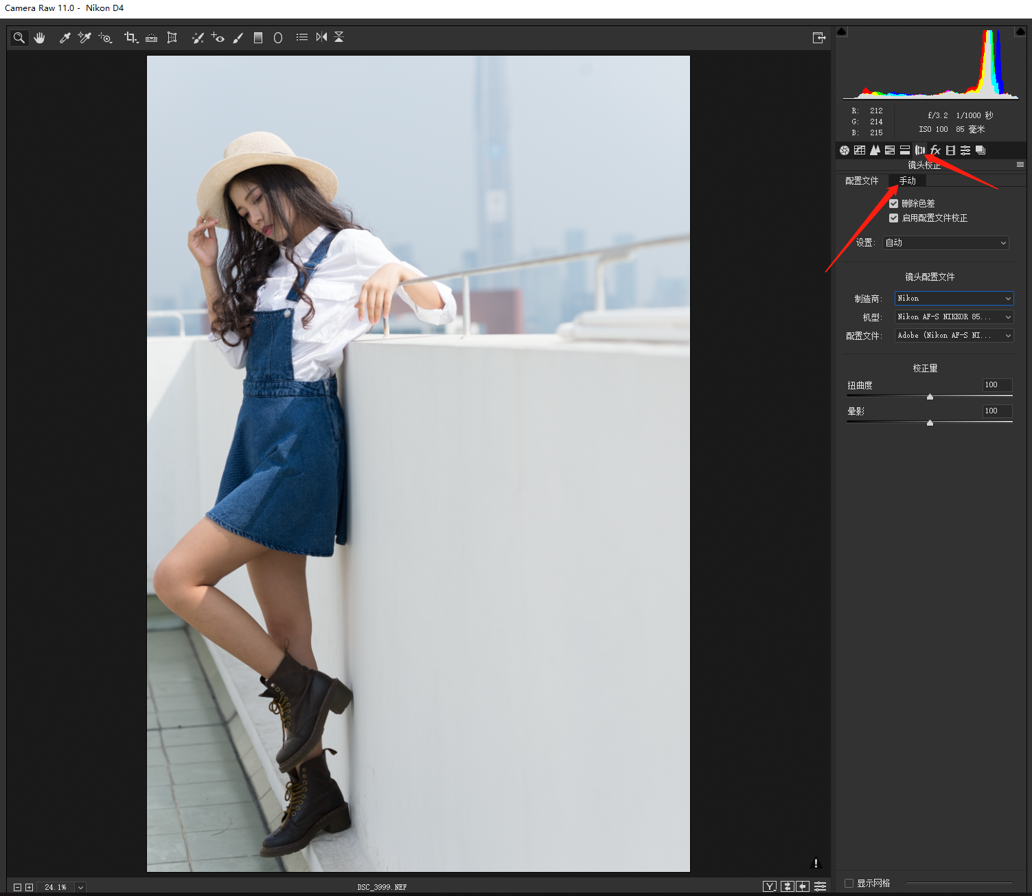This screenshot has height=896, width=1032.
Task: Switch to the 手动 manual tab
Action: point(907,181)
